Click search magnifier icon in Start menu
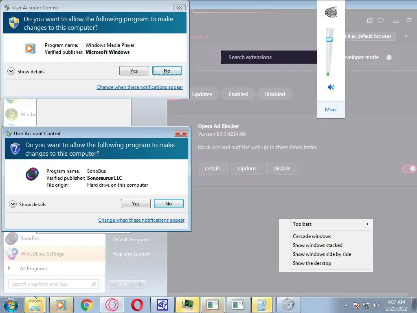The height and width of the screenshot is (313, 417). point(94,284)
